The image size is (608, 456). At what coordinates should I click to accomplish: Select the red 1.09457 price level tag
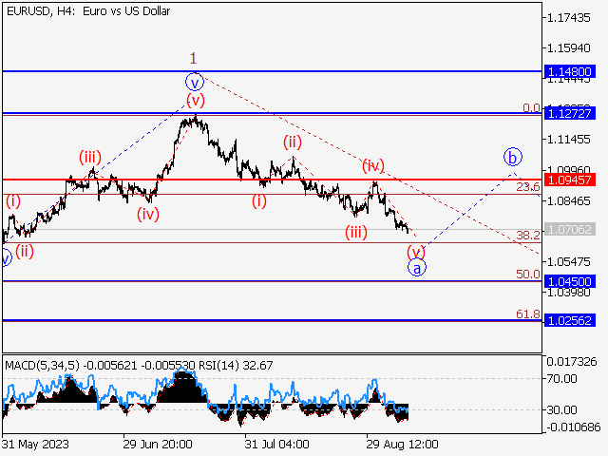(x=570, y=180)
